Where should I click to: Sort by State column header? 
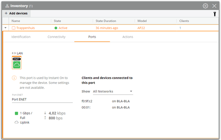pyautogui.click(x=57, y=21)
